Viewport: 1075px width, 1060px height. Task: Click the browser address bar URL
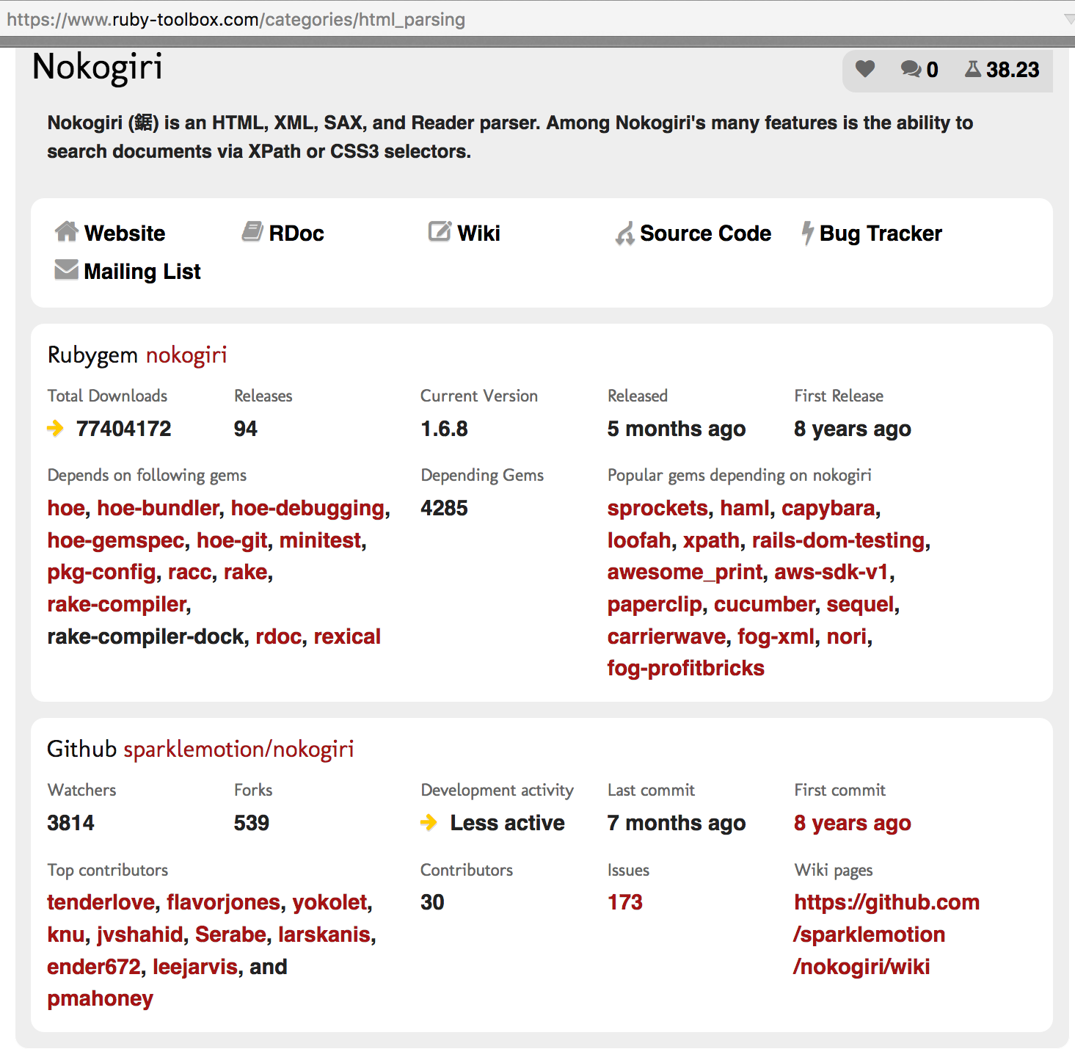pos(236,19)
